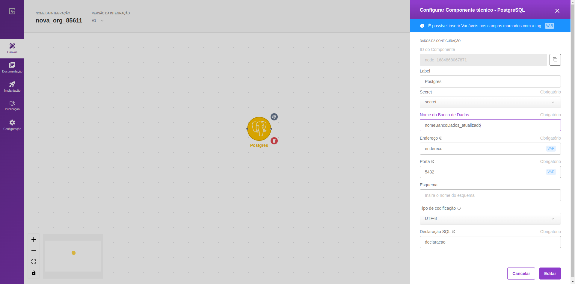
Task: Expand the integration version v1 dropdown
Action: click(98, 21)
